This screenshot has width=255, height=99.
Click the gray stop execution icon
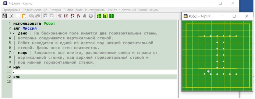point(91,16)
